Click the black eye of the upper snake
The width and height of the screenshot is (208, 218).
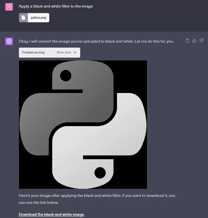[66, 76]
